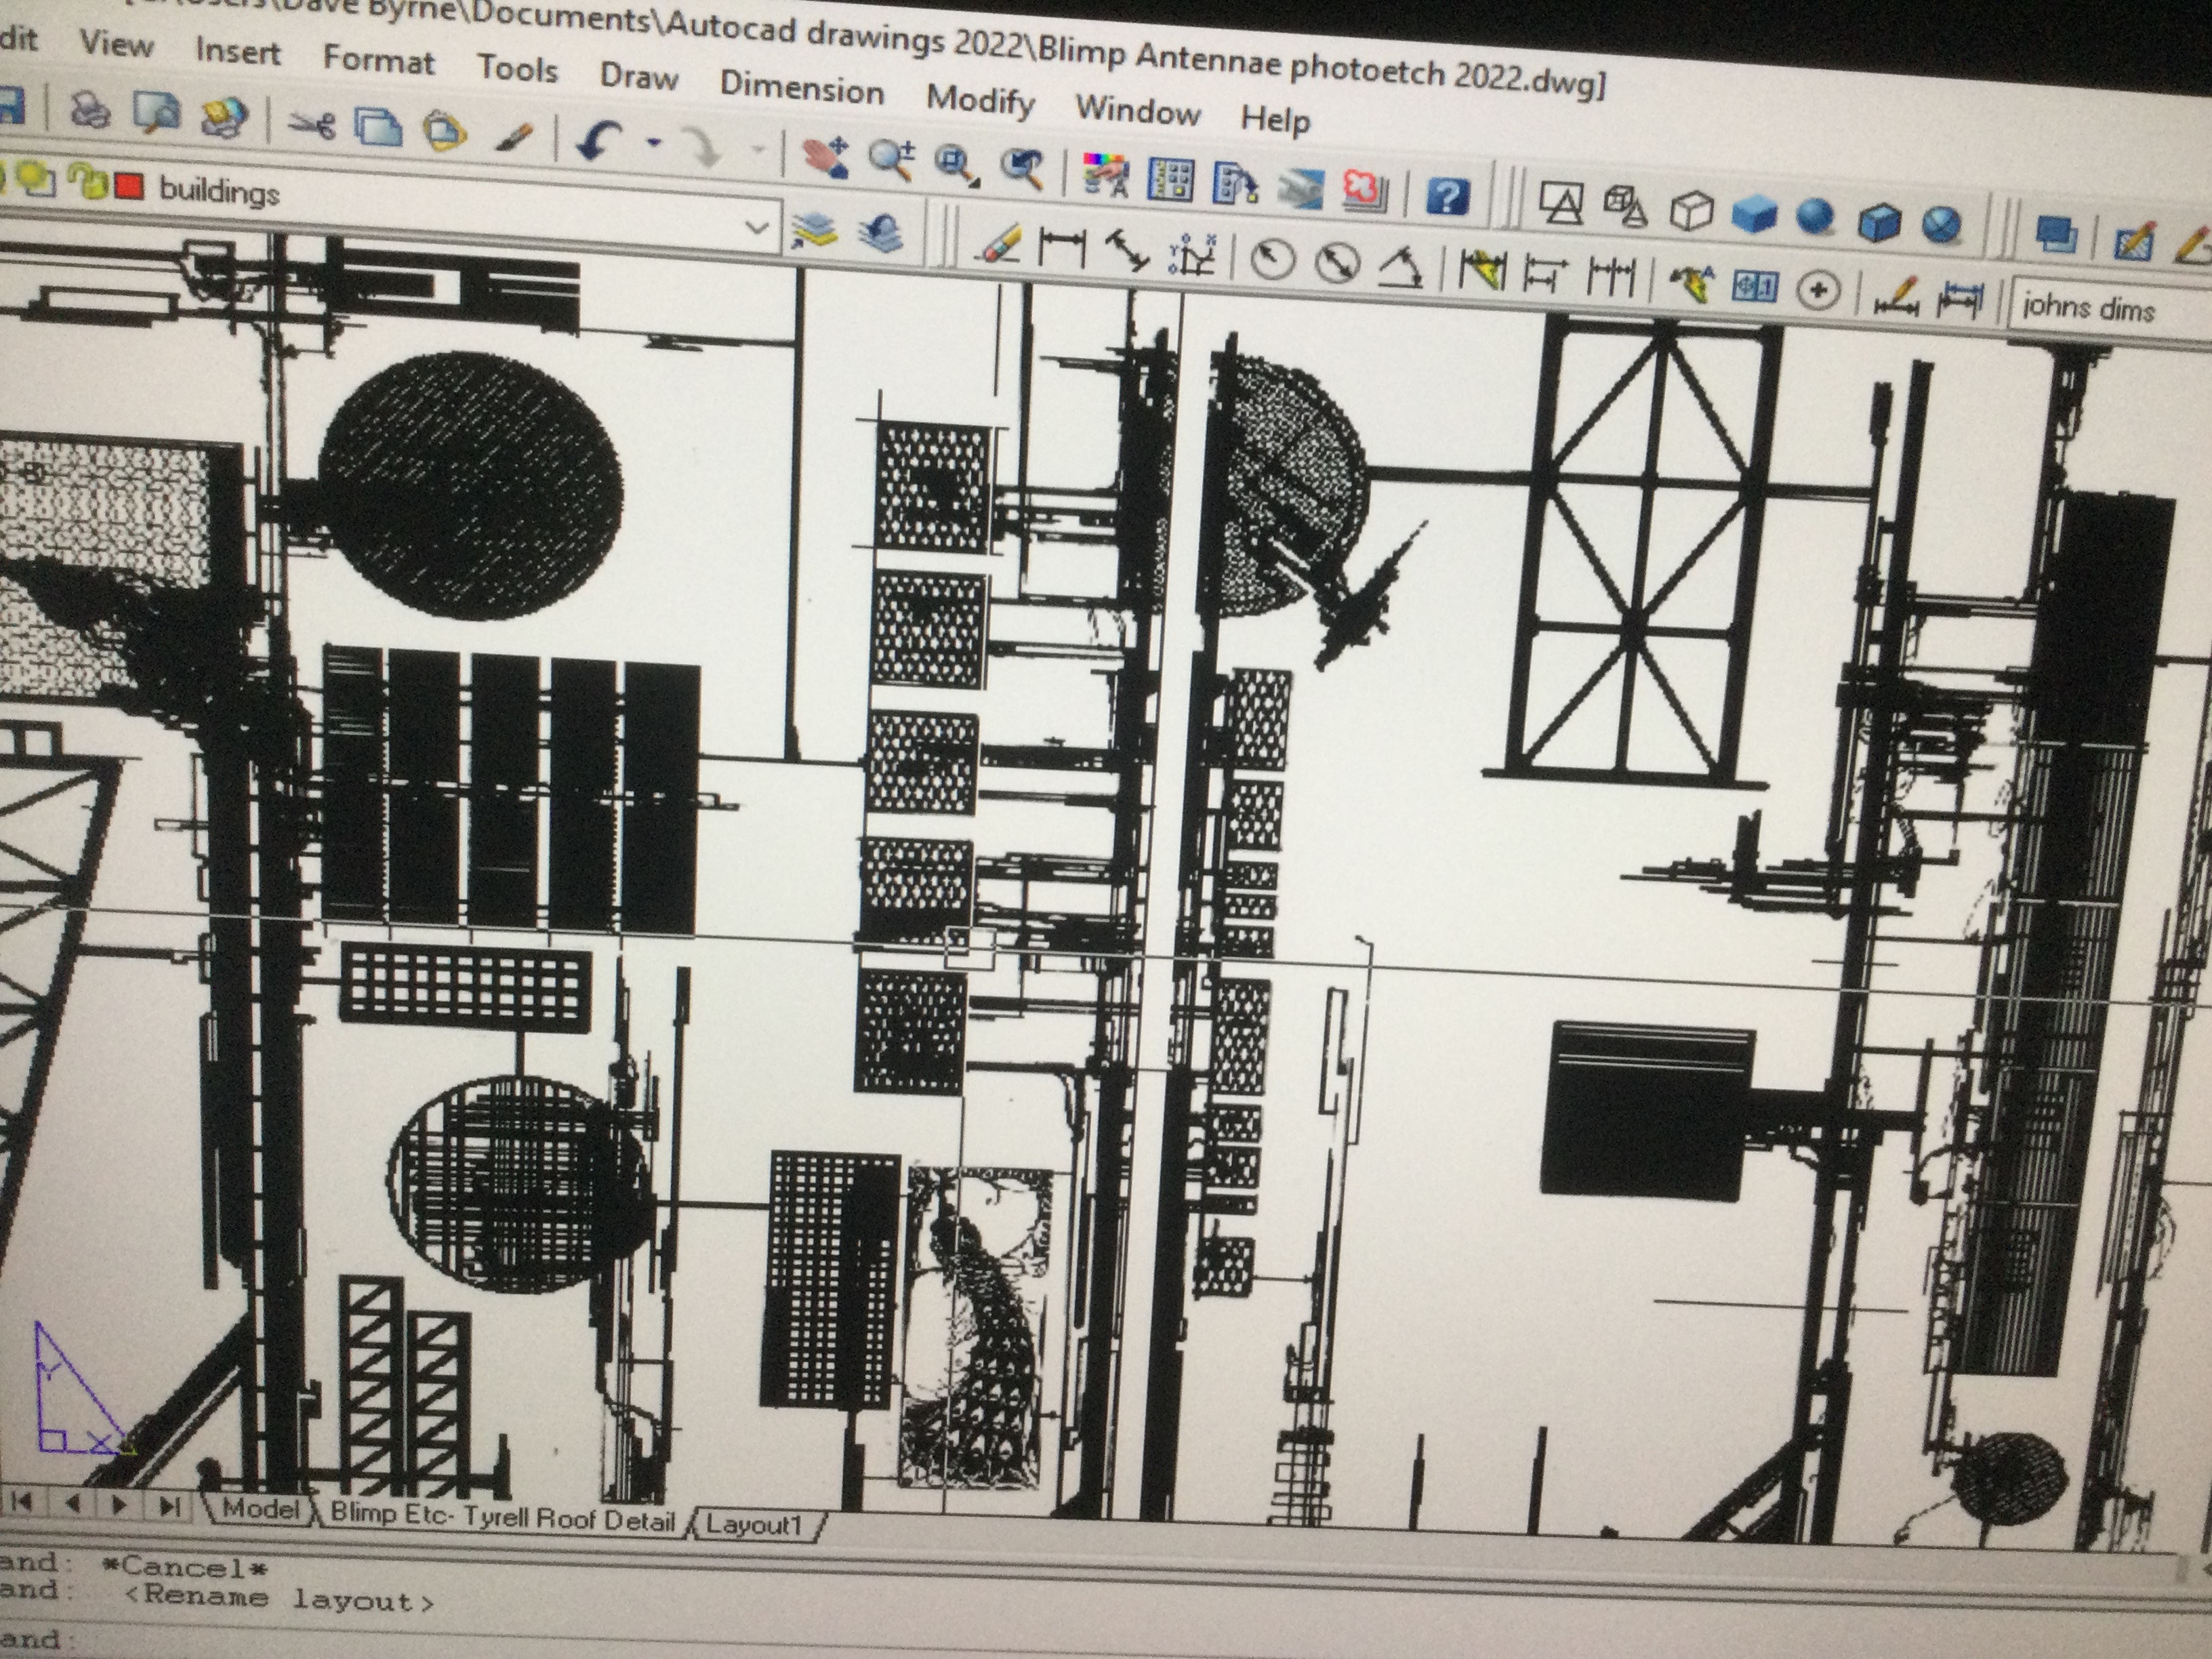Toggle the lock icon for buildings layer
Viewport: 2212px width, 1659px height.
click(x=88, y=182)
